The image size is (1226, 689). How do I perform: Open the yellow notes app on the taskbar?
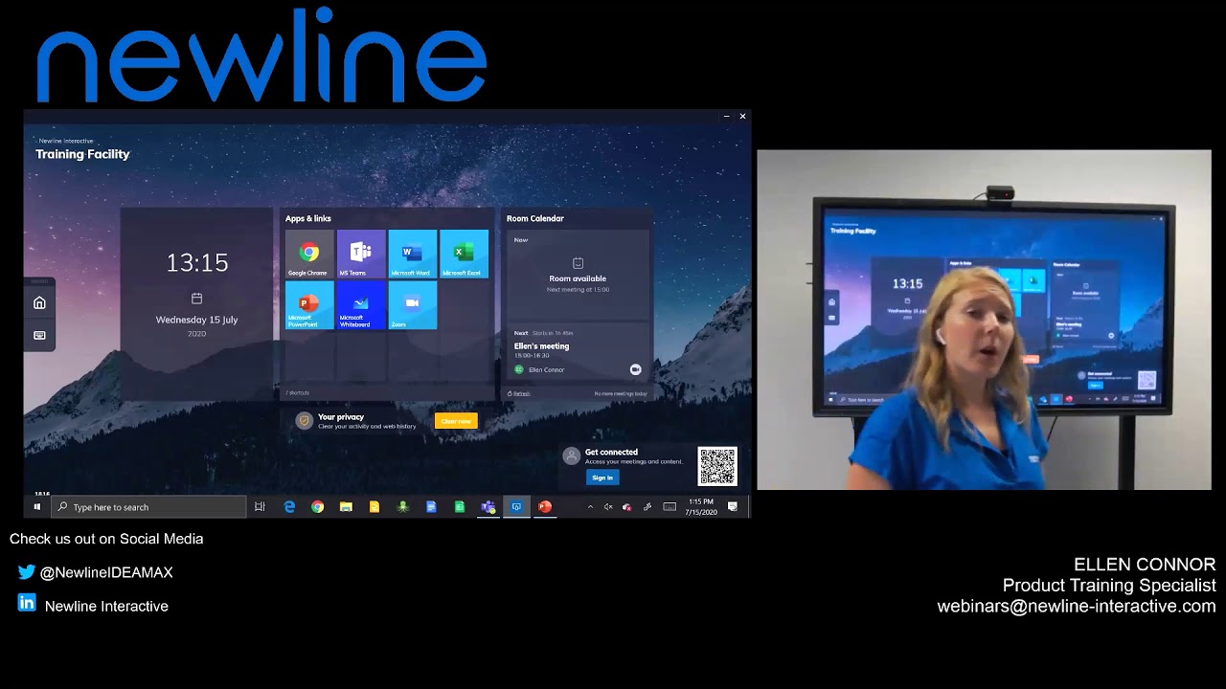point(375,507)
